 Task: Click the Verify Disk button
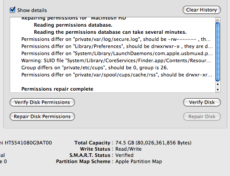[202, 102]
